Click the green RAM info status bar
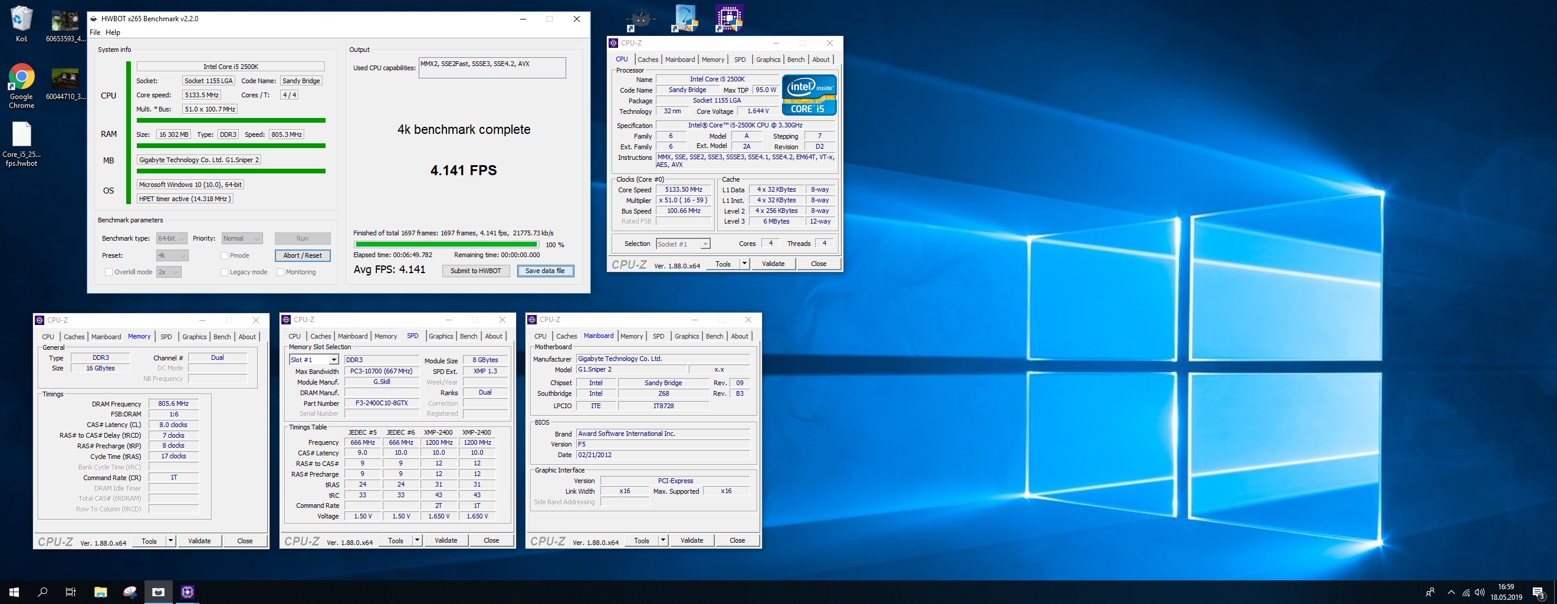 coord(232,146)
